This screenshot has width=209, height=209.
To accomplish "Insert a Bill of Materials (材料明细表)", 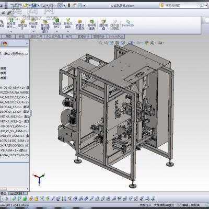I will point(91,25).
